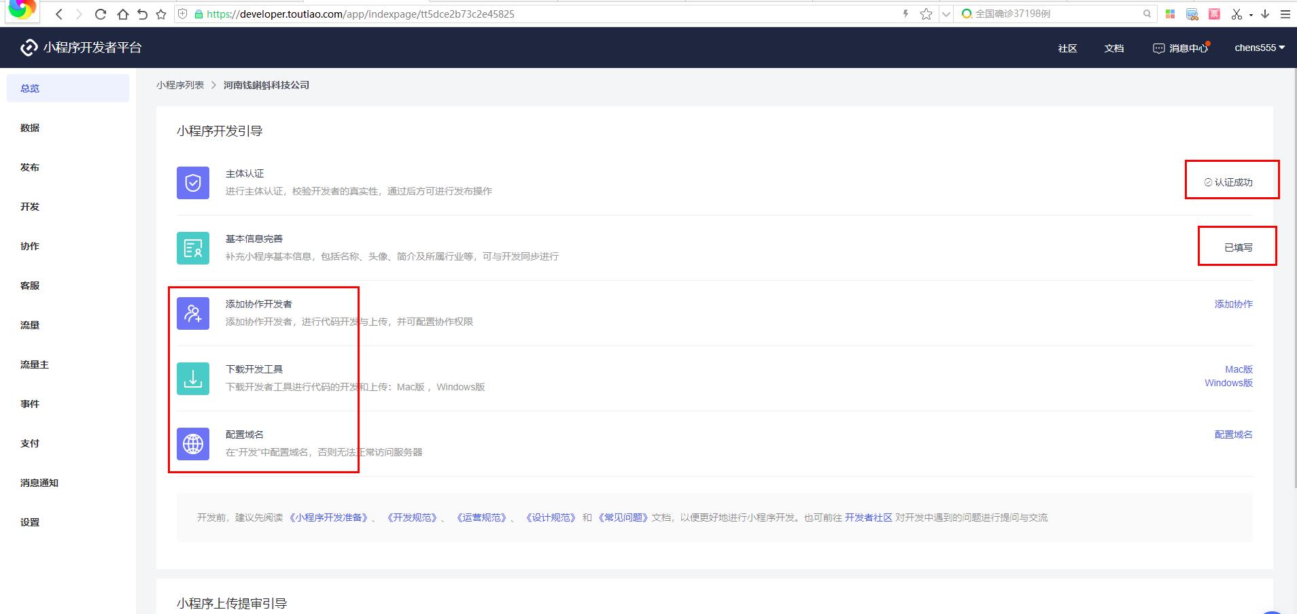Viewport: 1297px width, 614px height.
Task: Click the 河南钱鋼蚪科技公司 breadcrumb text
Action: [x=266, y=85]
